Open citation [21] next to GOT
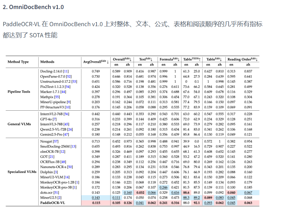This screenshot has width=282, height=212. 52,157
